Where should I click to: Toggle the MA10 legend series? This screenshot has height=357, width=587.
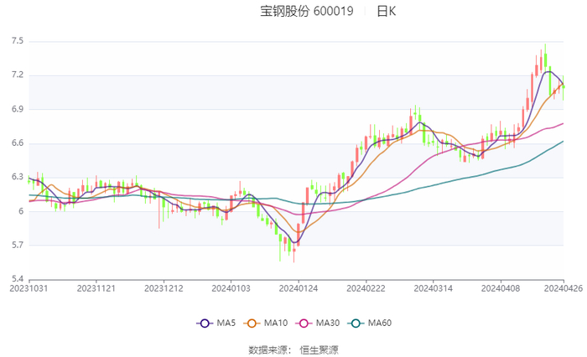pyautogui.click(x=266, y=323)
